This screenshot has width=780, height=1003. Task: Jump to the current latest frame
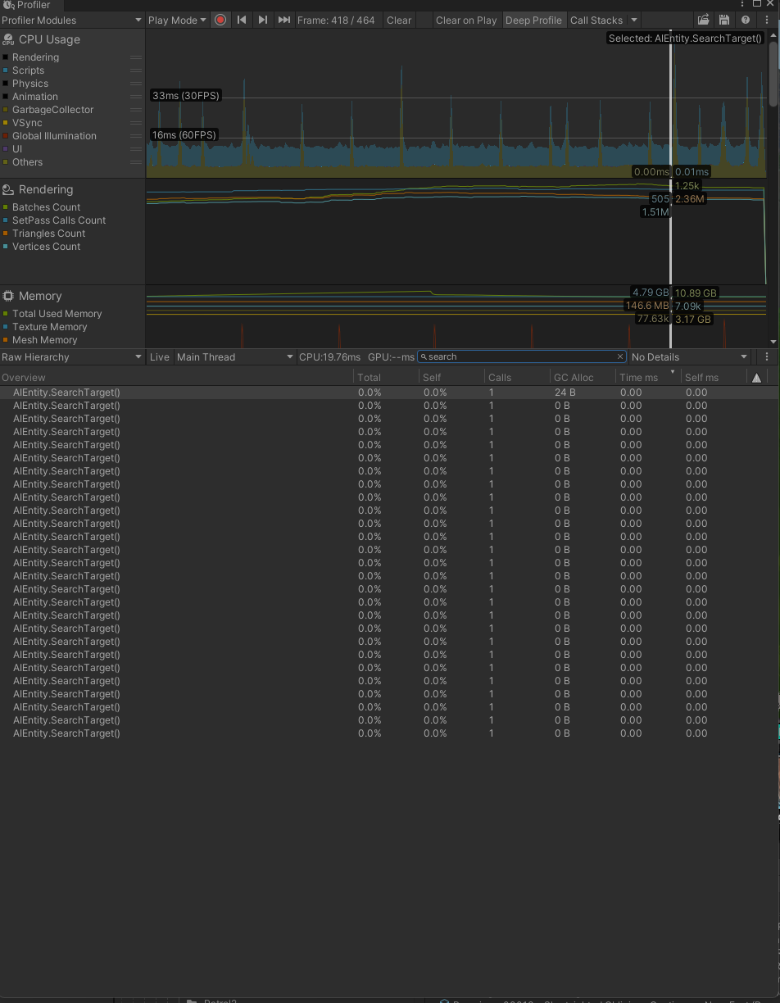[283, 20]
